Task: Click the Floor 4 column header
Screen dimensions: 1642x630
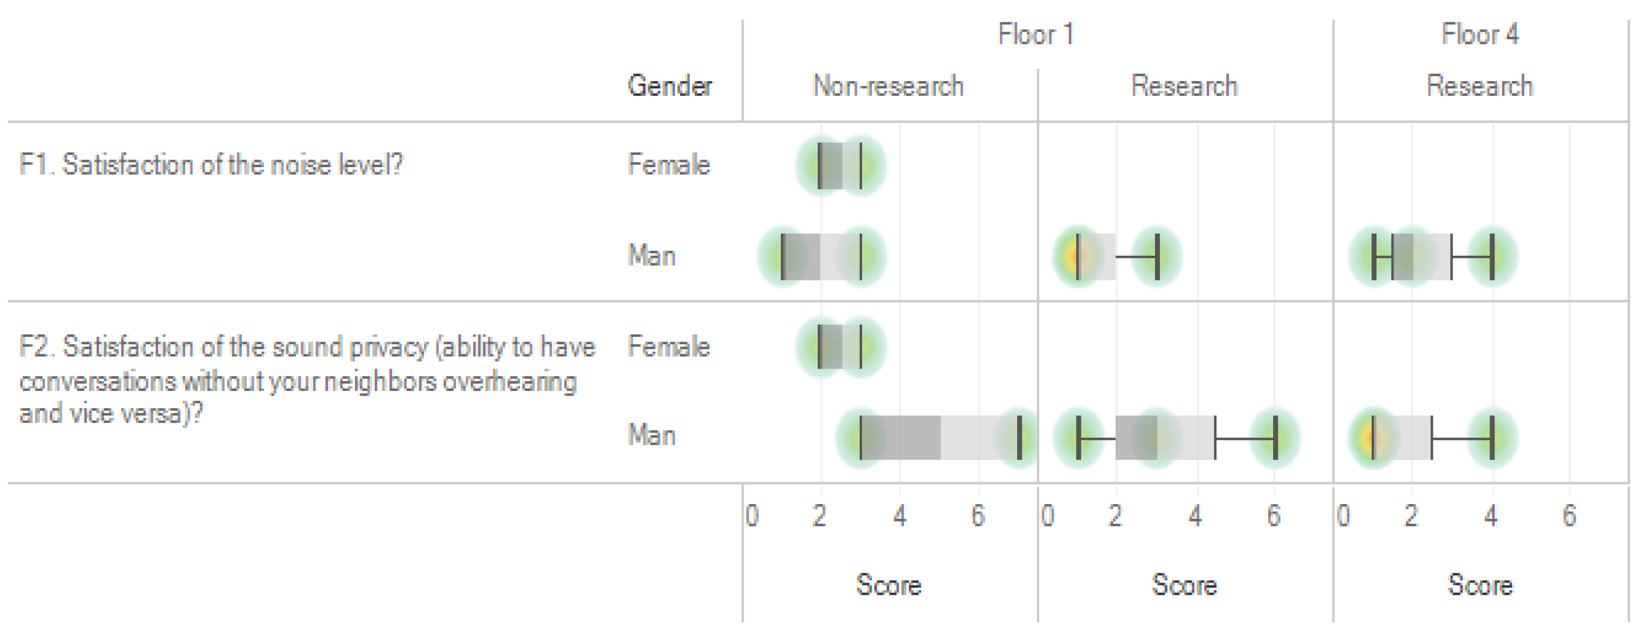Action: pos(1480,34)
